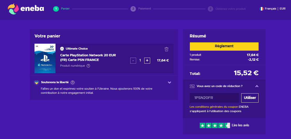Click the Ultimate Choice seller icon

[62, 49]
